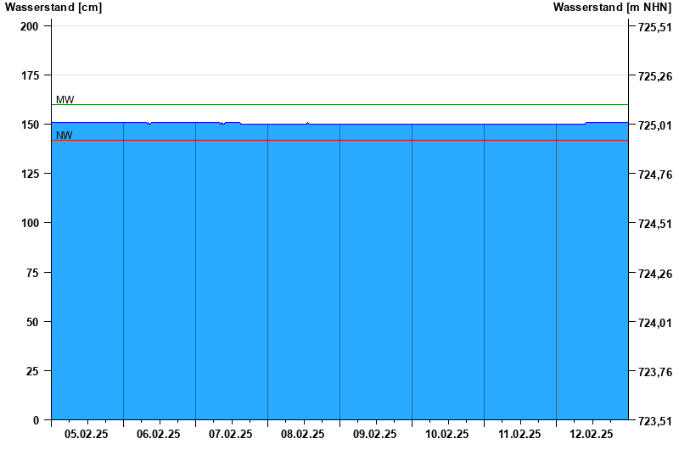Click the '724,01' right axis value
Screen dimensions: 679x466
655,323
